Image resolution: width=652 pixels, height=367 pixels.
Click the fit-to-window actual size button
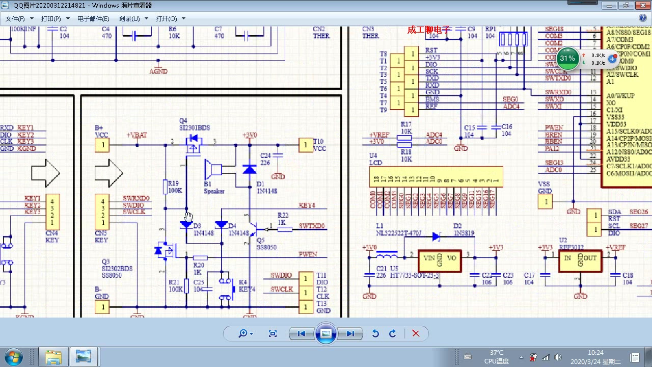click(273, 333)
